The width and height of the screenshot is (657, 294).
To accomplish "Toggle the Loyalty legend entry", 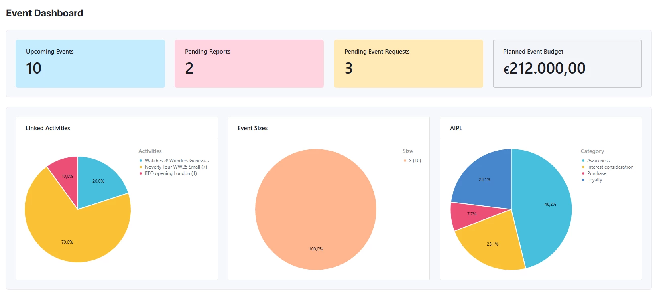I will point(592,180).
